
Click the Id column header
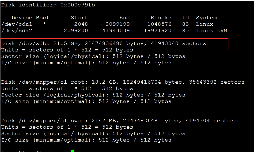click(185, 18)
